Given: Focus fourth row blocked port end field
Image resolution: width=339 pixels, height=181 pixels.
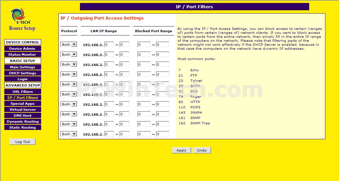Looking at the screenshot, I should (163, 74).
